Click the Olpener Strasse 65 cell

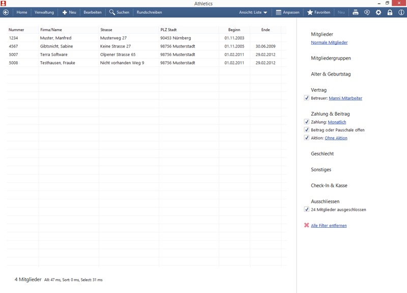coord(118,55)
